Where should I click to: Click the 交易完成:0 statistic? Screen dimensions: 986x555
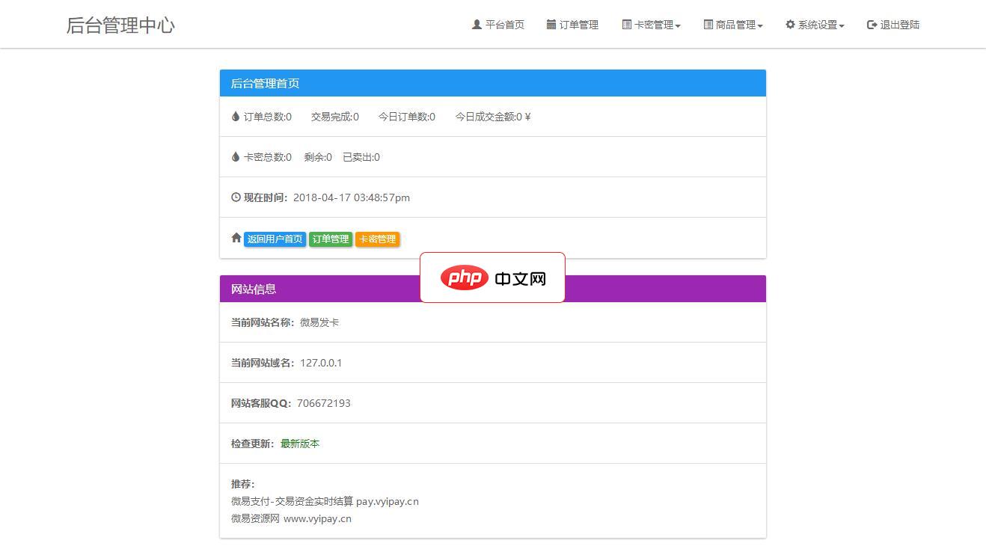(x=335, y=117)
